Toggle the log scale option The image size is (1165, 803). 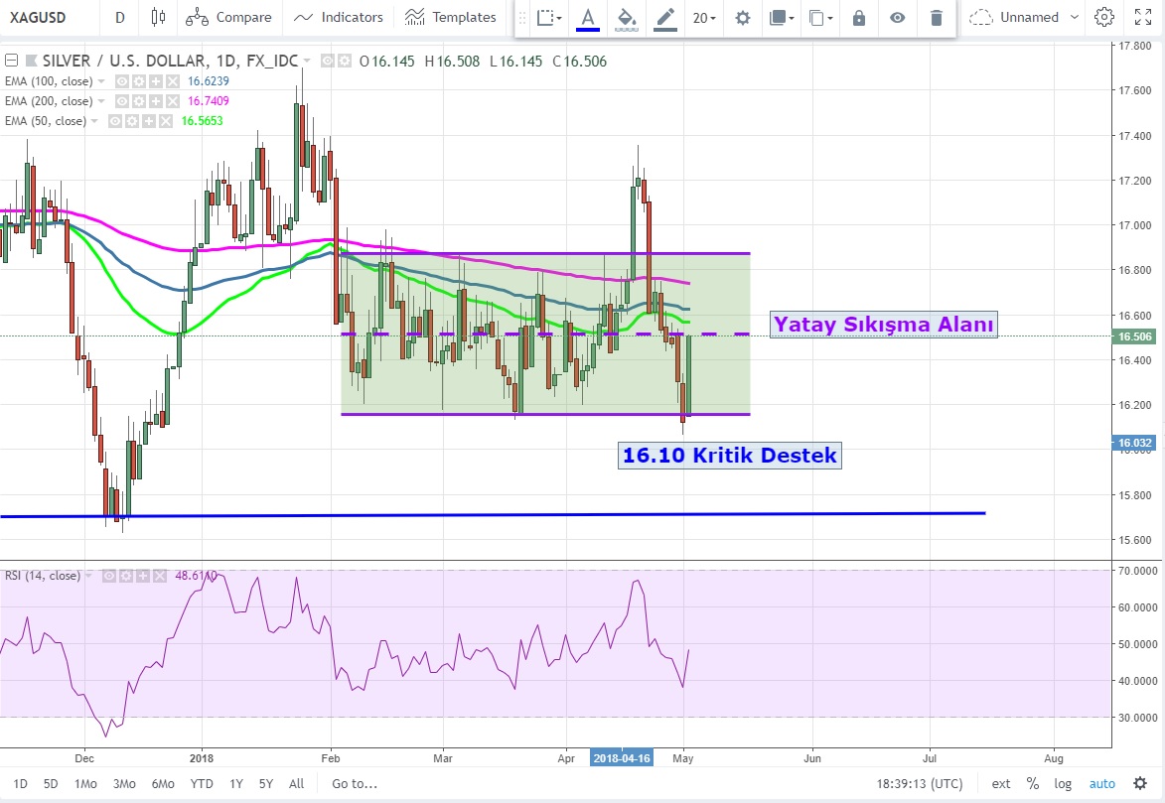click(1063, 783)
